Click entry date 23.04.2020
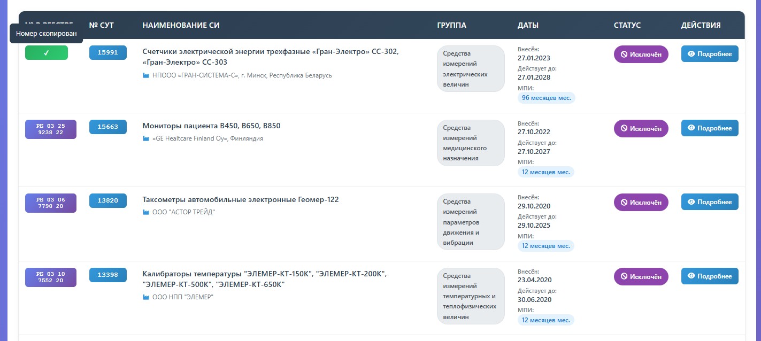This screenshot has height=341, width=761. 534,280
